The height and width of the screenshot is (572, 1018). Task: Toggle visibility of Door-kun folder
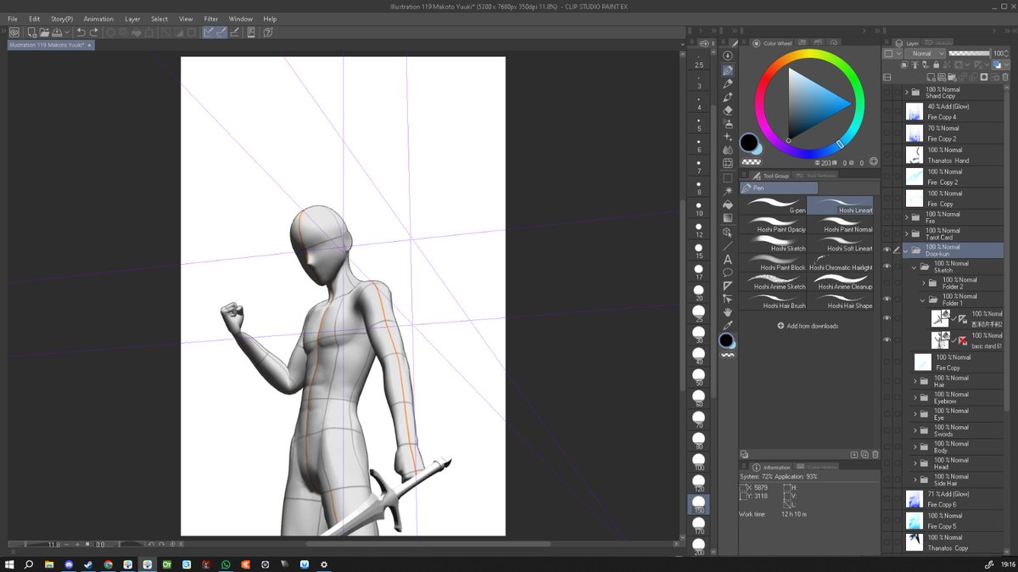click(887, 250)
